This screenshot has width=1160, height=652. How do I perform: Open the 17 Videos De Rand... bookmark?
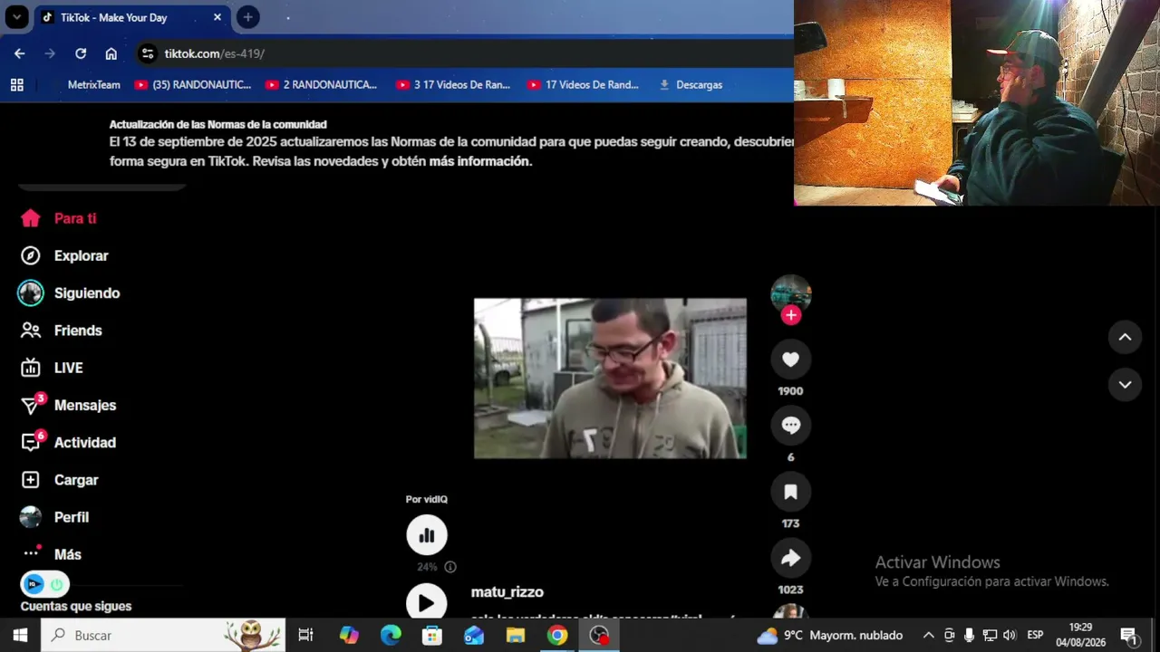[583, 84]
